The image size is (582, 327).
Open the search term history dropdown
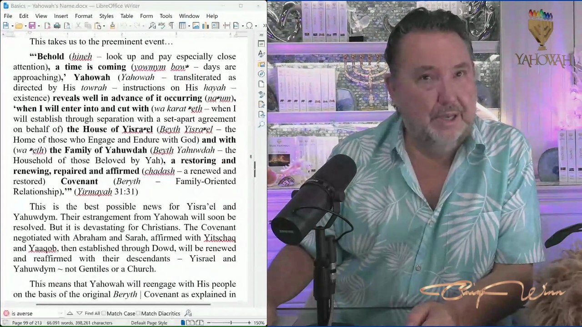click(60, 313)
